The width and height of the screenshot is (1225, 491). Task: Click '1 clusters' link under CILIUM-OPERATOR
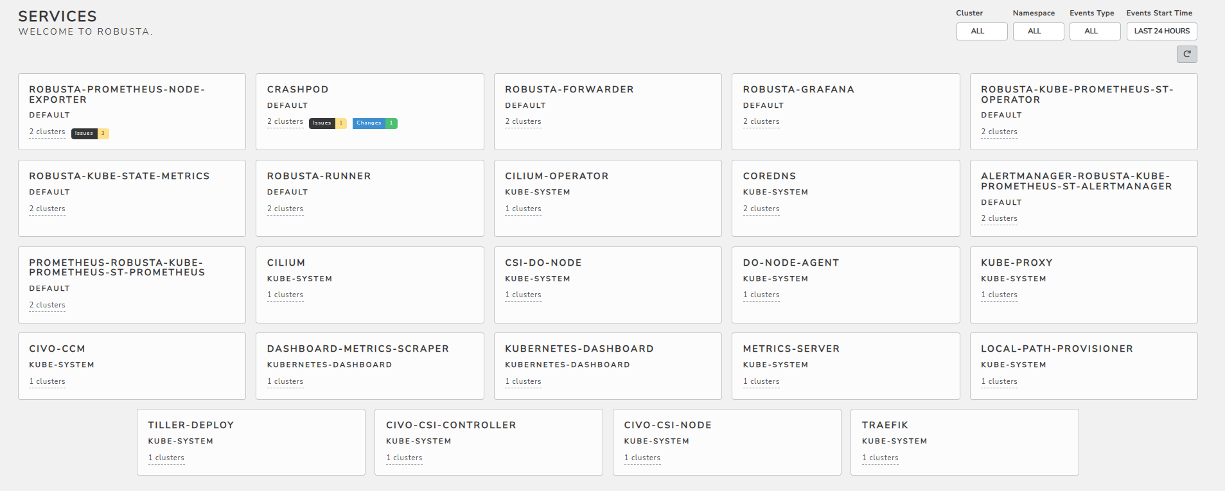[x=523, y=209]
